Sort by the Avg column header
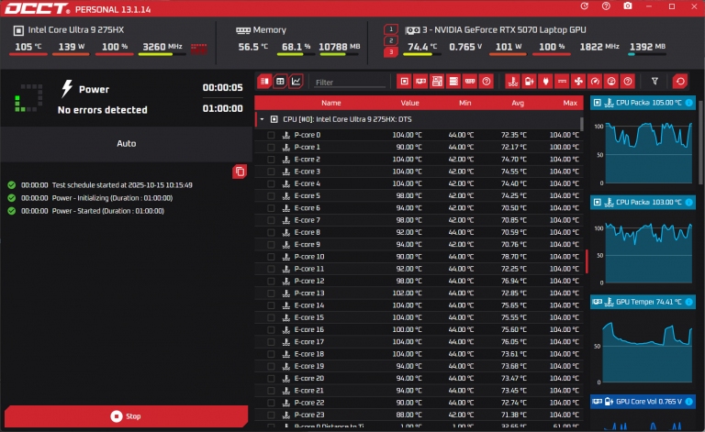 pyautogui.click(x=518, y=103)
